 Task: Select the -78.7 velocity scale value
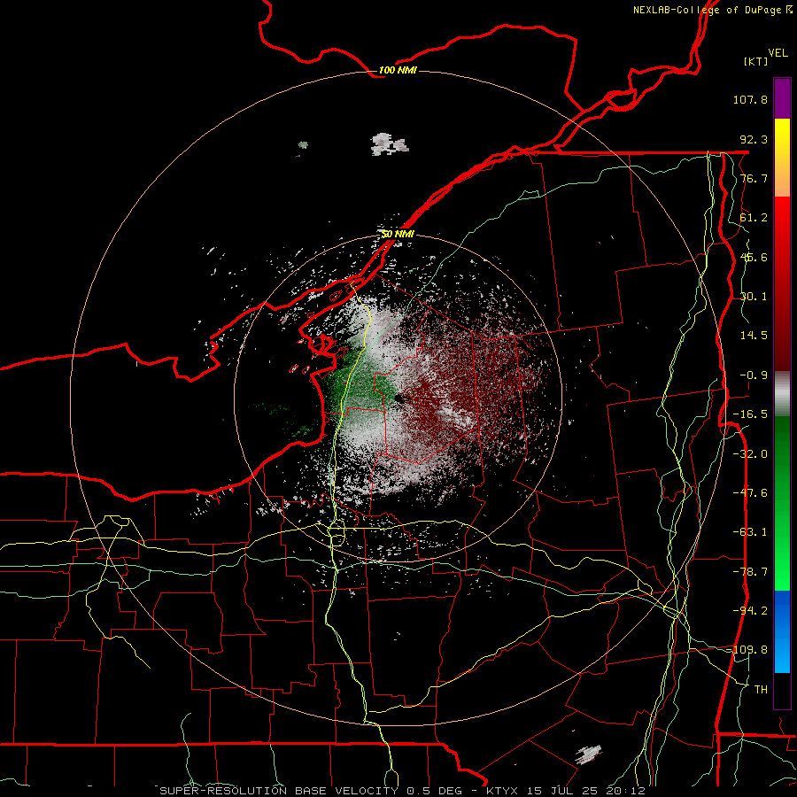pyautogui.click(x=750, y=572)
